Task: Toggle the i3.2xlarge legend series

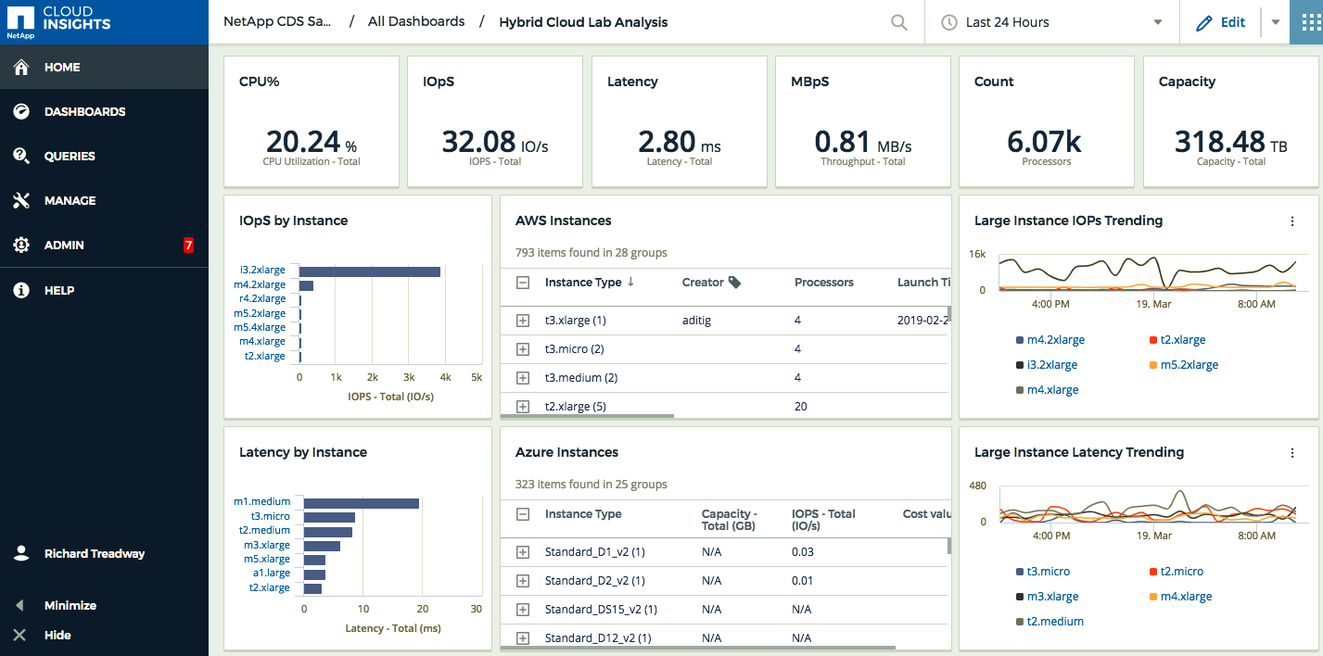Action: click(x=1051, y=365)
